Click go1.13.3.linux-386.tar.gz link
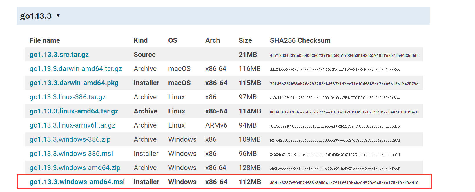The image size is (475, 192). pyautogui.click(x=68, y=97)
